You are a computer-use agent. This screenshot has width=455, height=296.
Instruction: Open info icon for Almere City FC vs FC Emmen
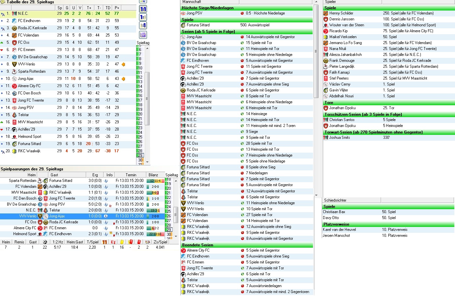point(106,228)
